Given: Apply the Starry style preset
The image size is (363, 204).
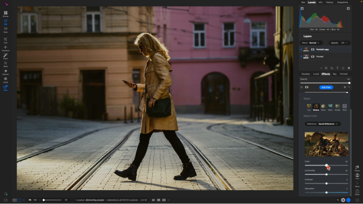Looking at the screenshot, I should point(330,106).
